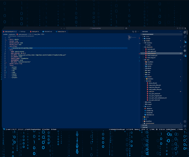
Task: Open main.stag.yml in playbooks
Action: tap(161, 58)
